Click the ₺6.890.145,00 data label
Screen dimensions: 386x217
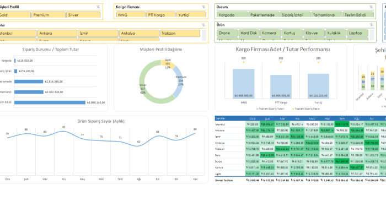(96, 102)
